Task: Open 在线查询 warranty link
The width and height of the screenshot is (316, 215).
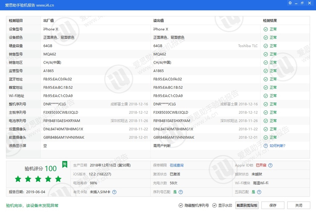Action: pos(177,165)
